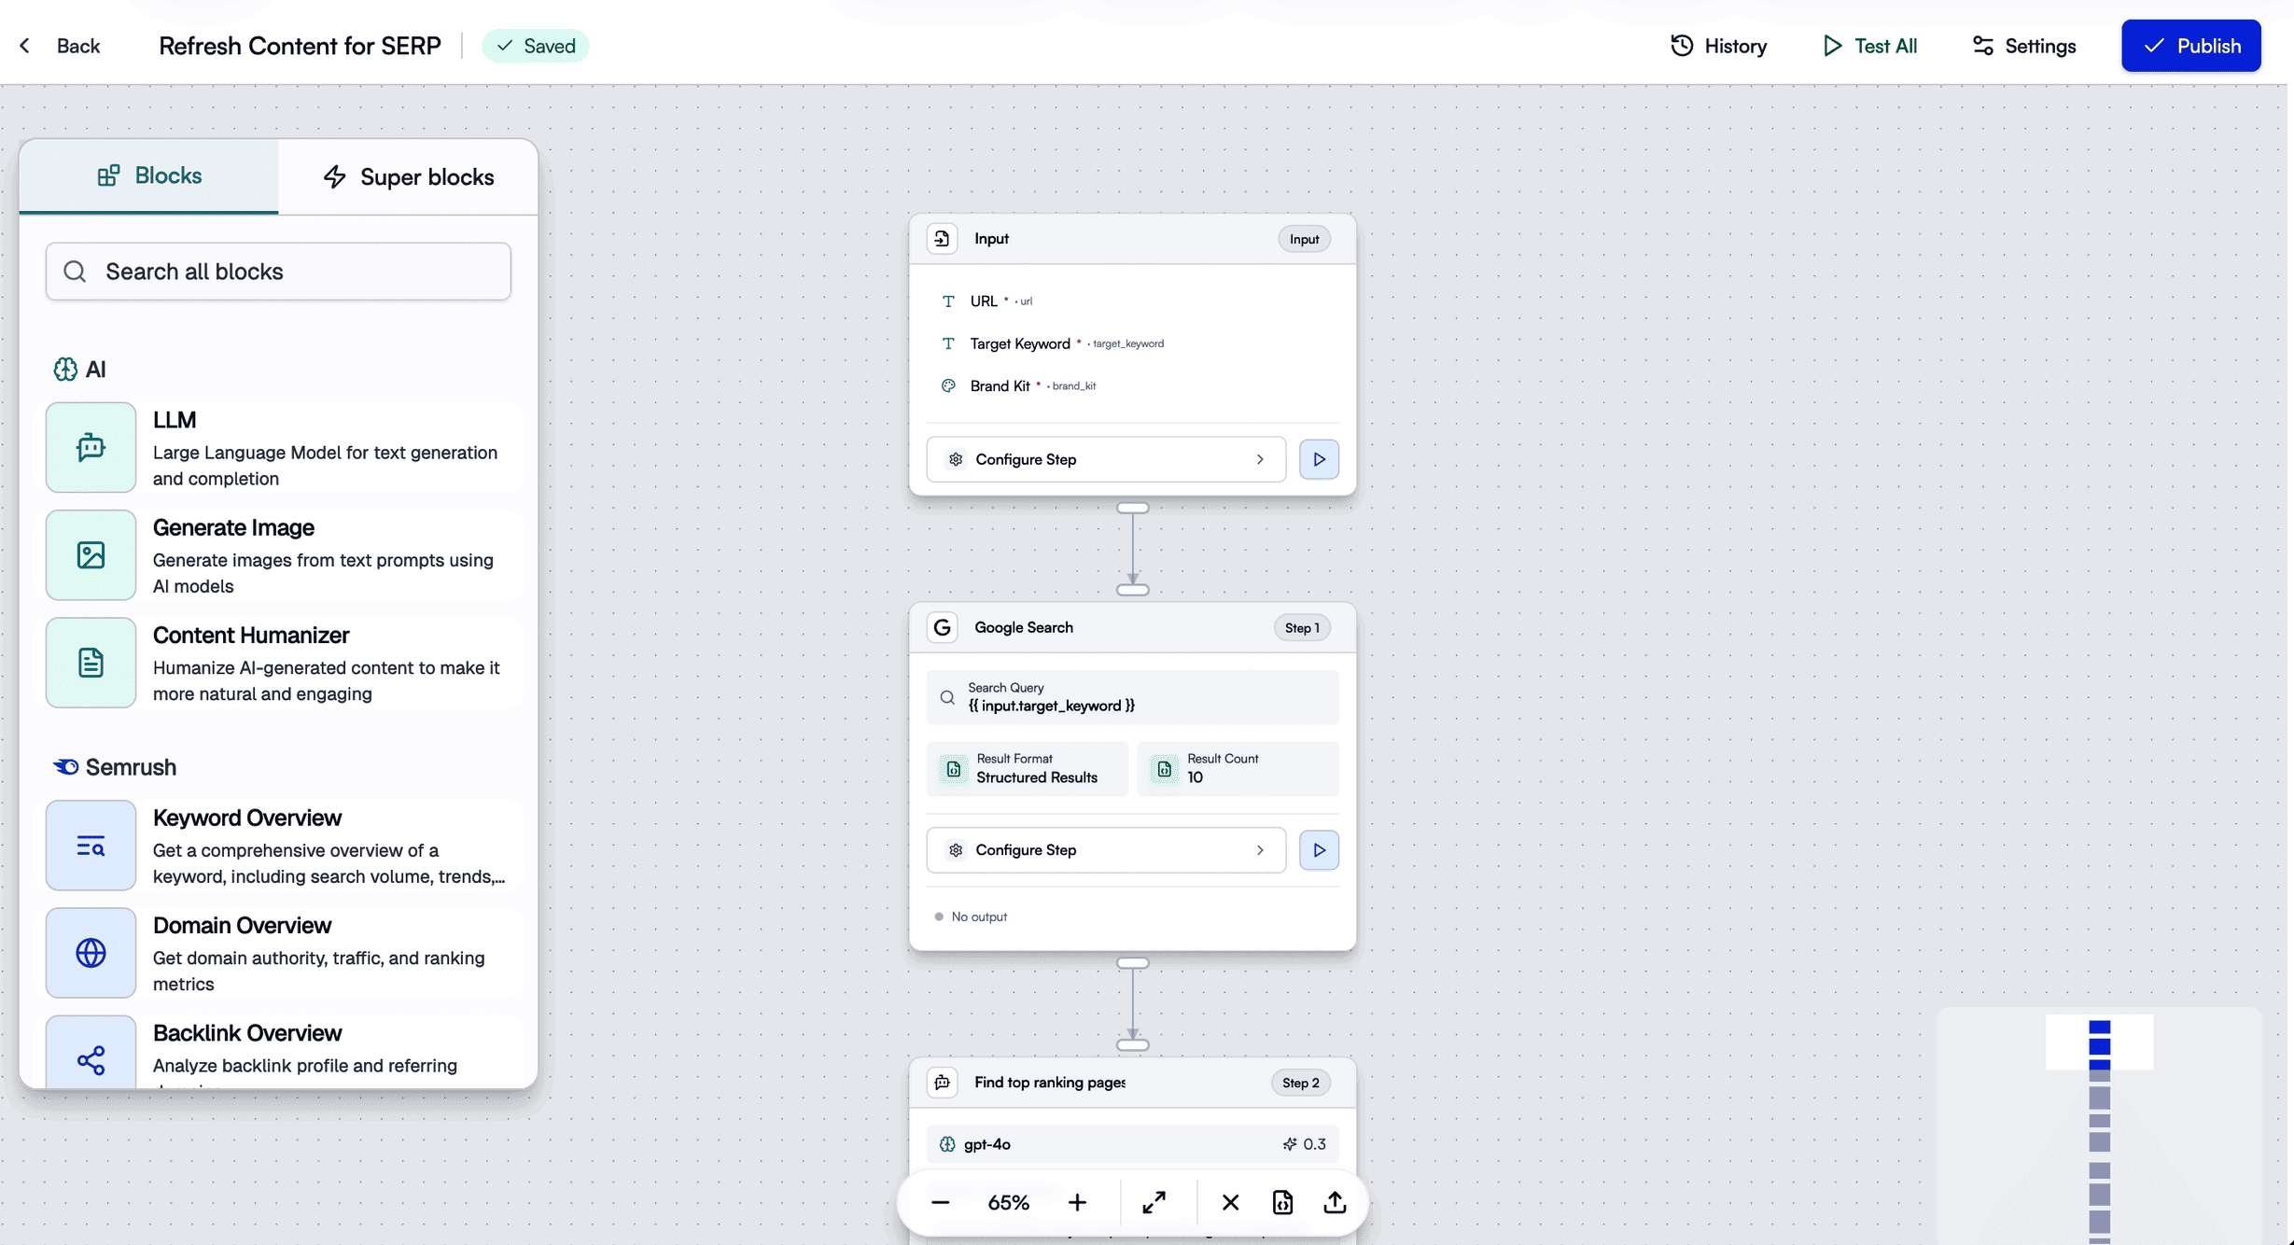The height and width of the screenshot is (1245, 2294).
Task: Click the LLM block icon
Action: (x=91, y=447)
